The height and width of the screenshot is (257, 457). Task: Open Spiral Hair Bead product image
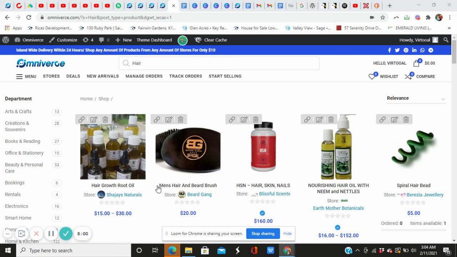pyautogui.click(x=413, y=147)
